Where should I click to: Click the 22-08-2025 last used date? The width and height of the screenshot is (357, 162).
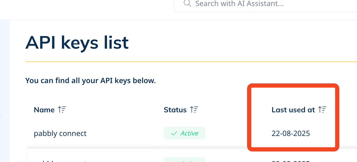click(x=291, y=133)
